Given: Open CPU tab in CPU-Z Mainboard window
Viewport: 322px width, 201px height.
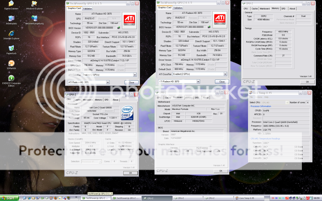Looking at the screenshot, I should point(159,98).
